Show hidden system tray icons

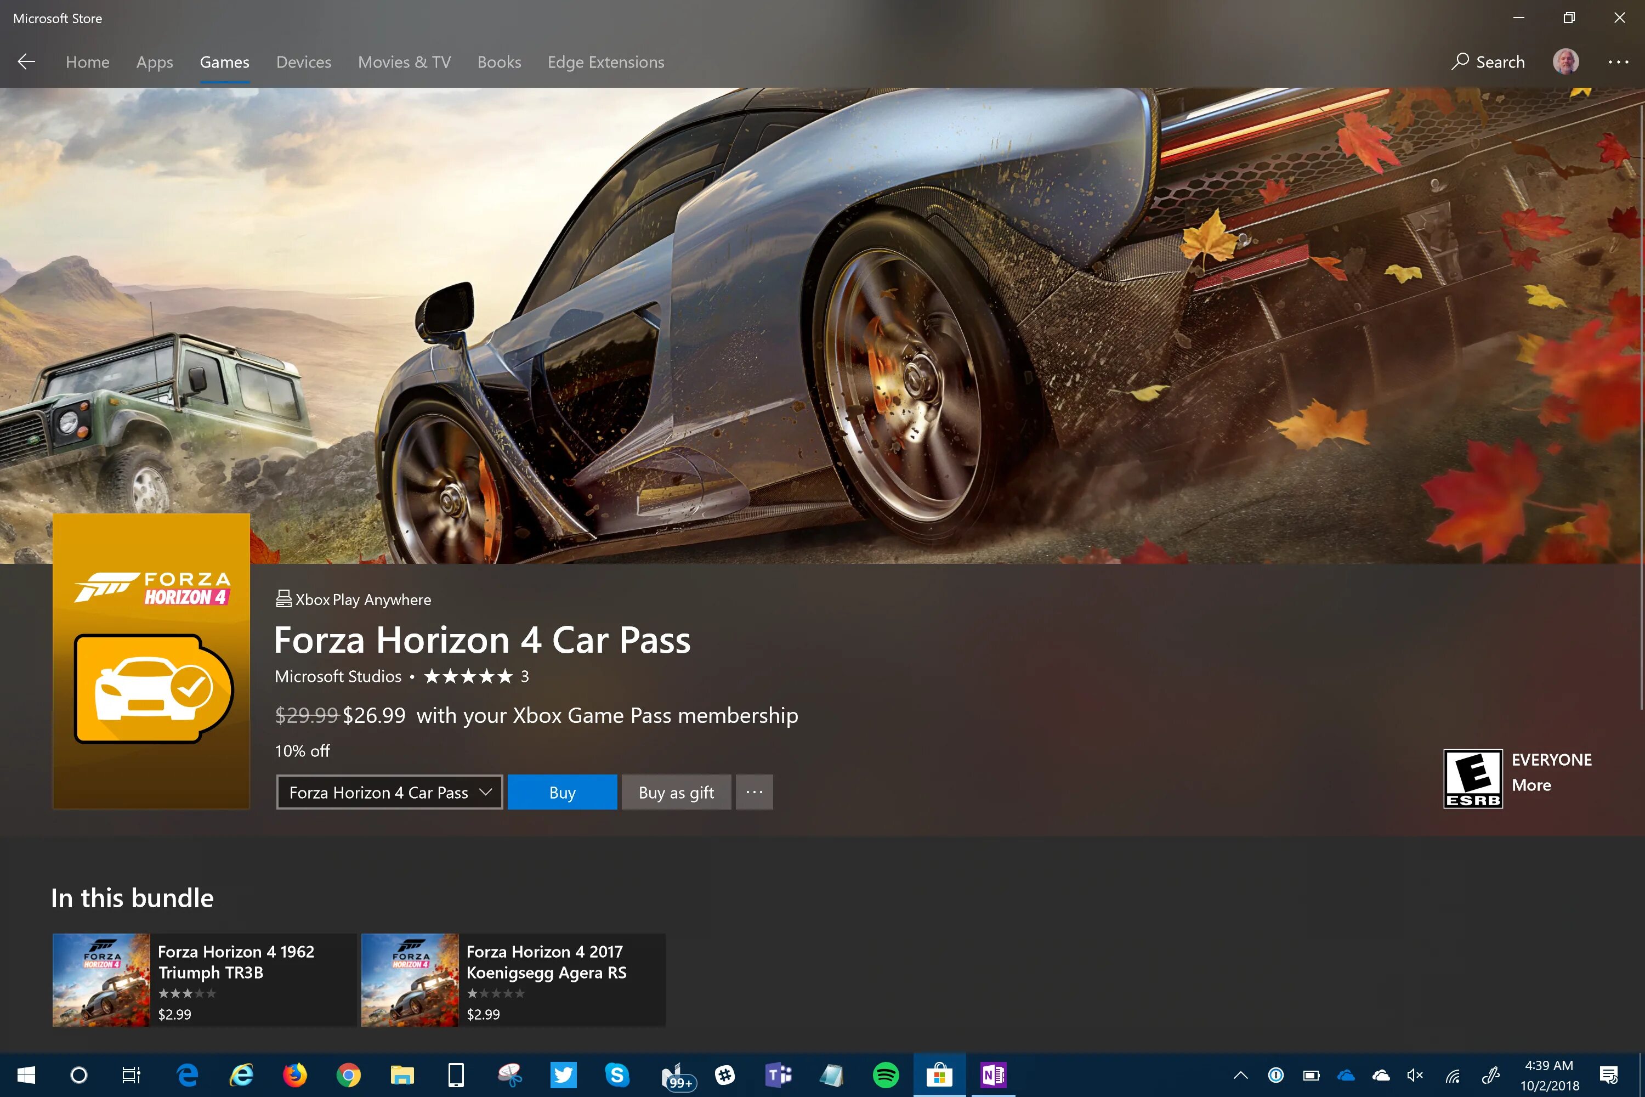pos(1241,1075)
